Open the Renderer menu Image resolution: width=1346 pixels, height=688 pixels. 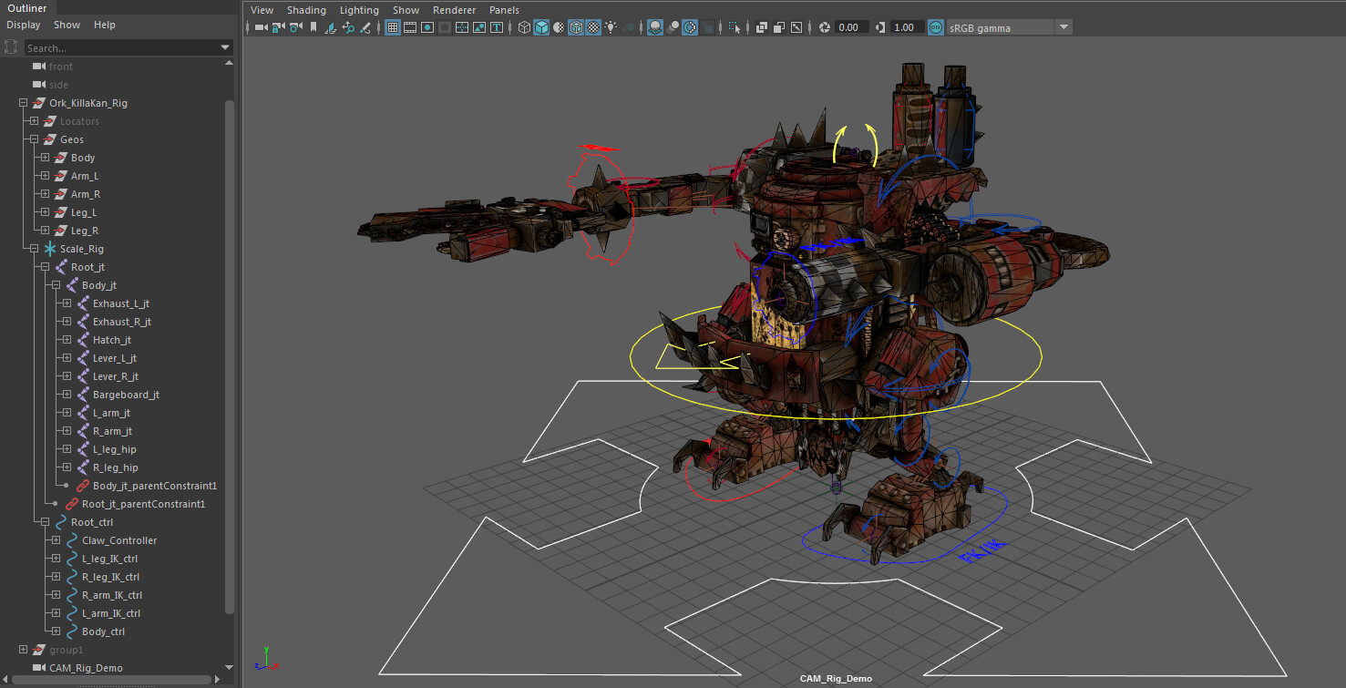(x=454, y=9)
